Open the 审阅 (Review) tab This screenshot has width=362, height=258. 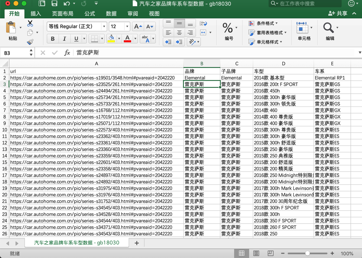pyautogui.click(x=133, y=14)
